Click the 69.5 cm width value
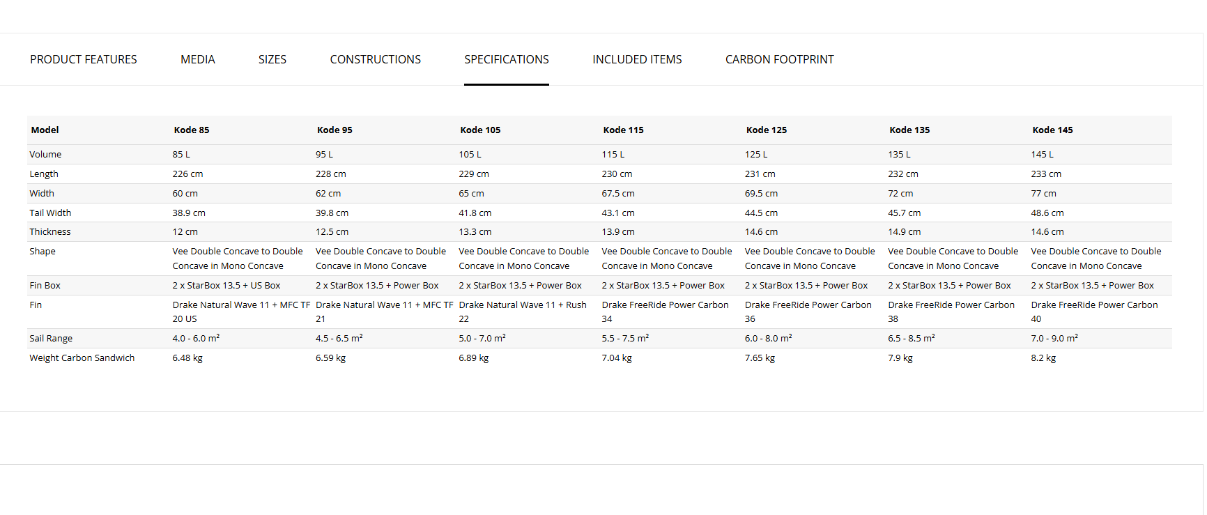This screenshot has width=1207, height=515. [x=761, y=193]
